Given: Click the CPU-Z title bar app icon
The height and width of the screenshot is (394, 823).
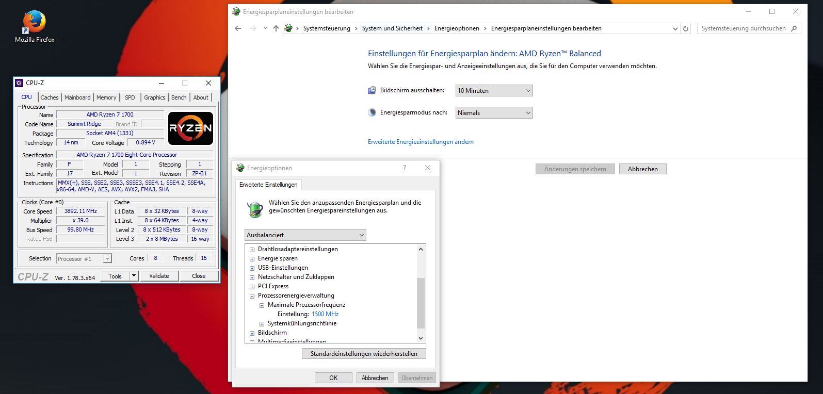Looking at the screenshot, I should (19, 83).
